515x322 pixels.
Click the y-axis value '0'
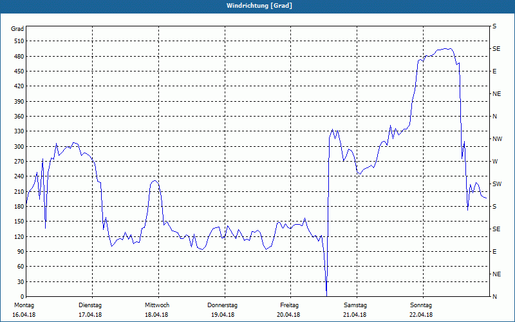pos(23,297)
